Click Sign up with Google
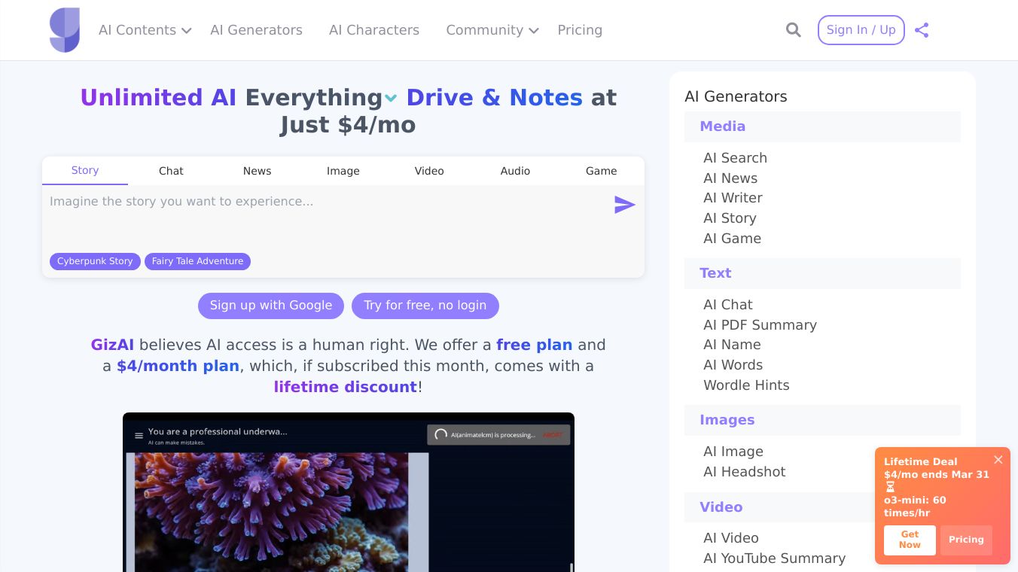 (x=271, y=306)
